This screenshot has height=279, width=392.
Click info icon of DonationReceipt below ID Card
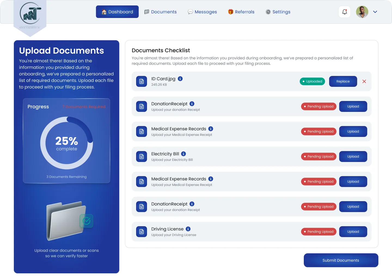(192, 104)
